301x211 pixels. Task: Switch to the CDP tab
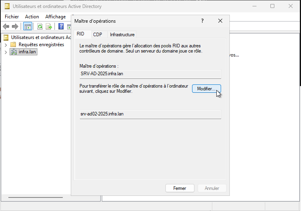click(97, 35)
